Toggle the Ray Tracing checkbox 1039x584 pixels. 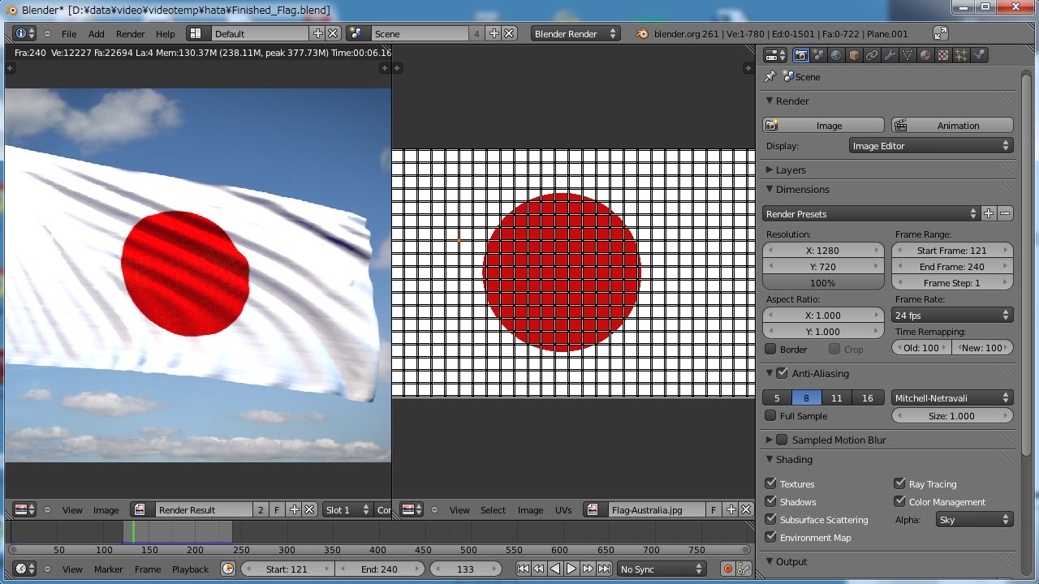[899, 483]
